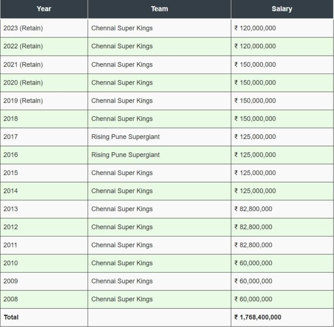The width and height of the screenshot is (334, 327).
Task: Click Chennai Super Kings in 2019 row
Action: tap(122, 101)
